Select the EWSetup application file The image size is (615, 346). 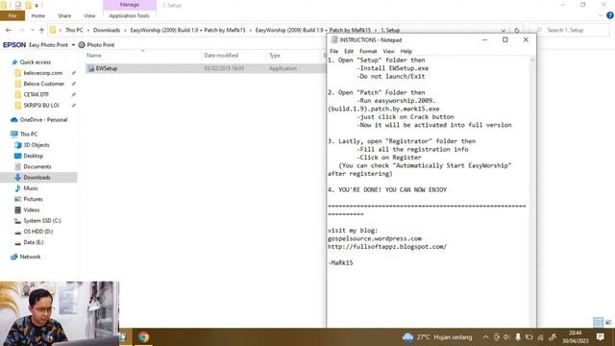(x=107, y=68)
